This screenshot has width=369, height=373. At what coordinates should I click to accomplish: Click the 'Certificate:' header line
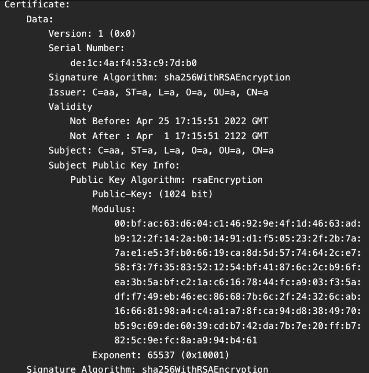coord(37,4)
